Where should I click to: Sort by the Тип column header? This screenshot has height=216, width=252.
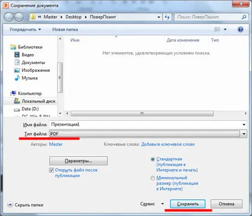point(215,40)
